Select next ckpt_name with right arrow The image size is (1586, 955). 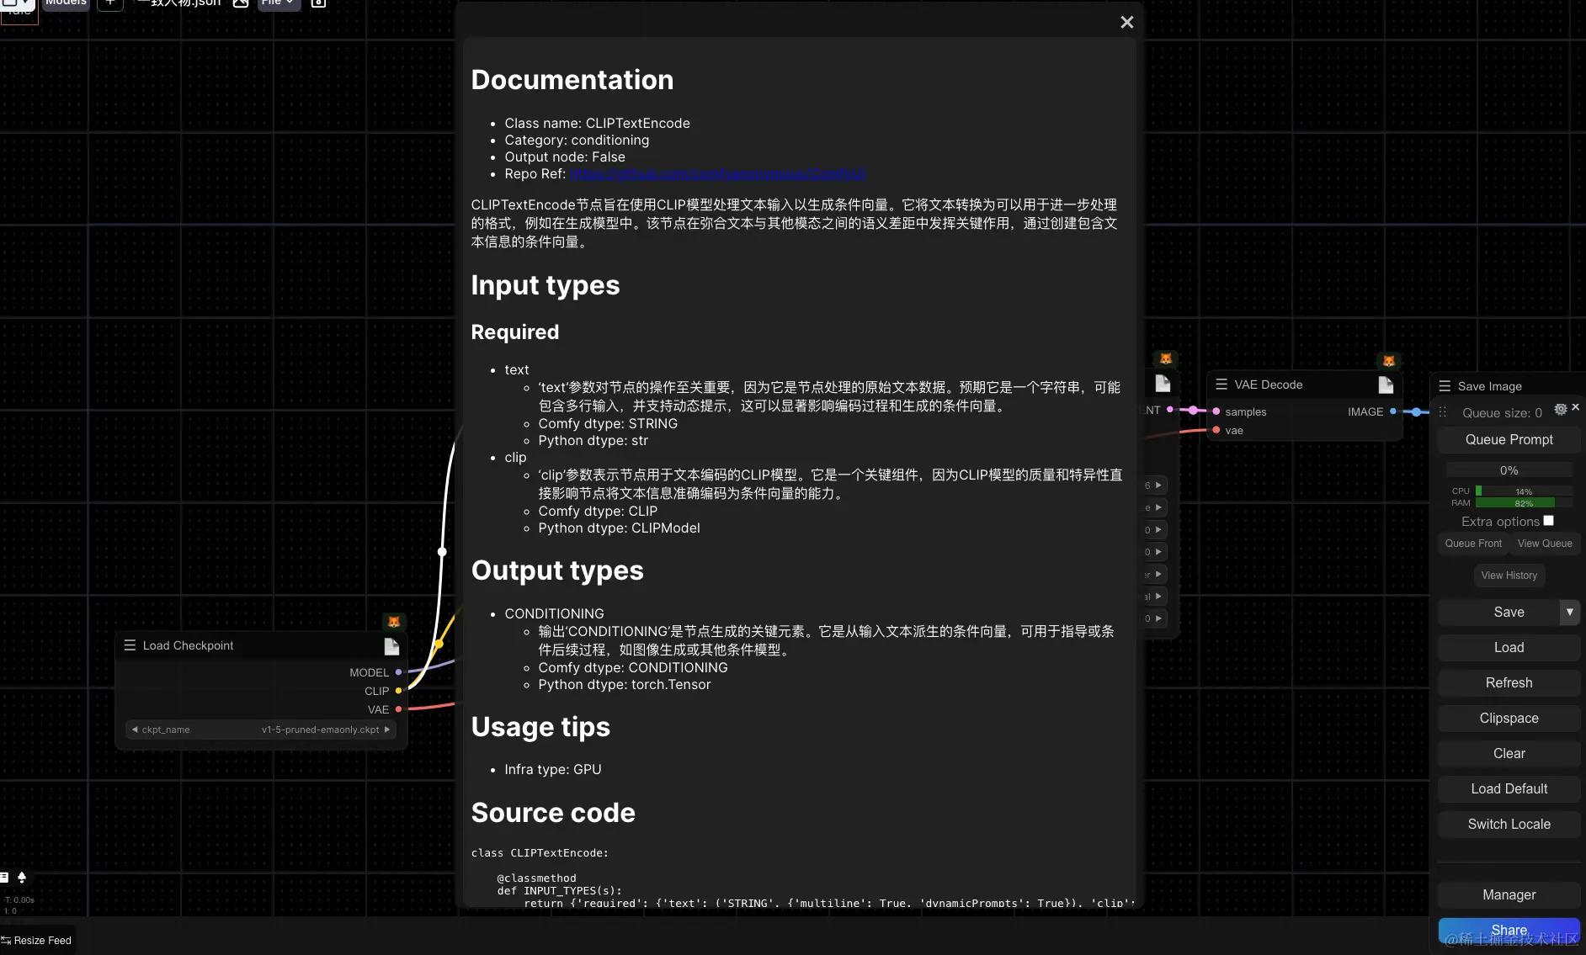[x=387, y=730]
